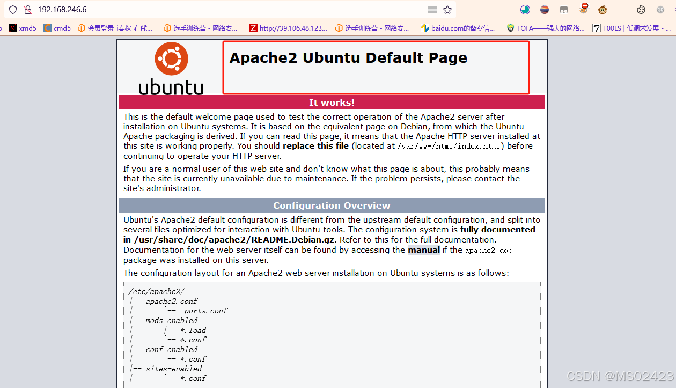The width and height of the screenshot is (676, 388).
Task: Click the /etc/apache2/ line in config tree
Action: tap(157, 291)
